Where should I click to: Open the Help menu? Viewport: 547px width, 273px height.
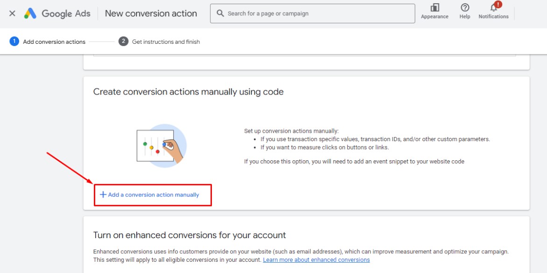pyautogui.click(x=465, y=11)
